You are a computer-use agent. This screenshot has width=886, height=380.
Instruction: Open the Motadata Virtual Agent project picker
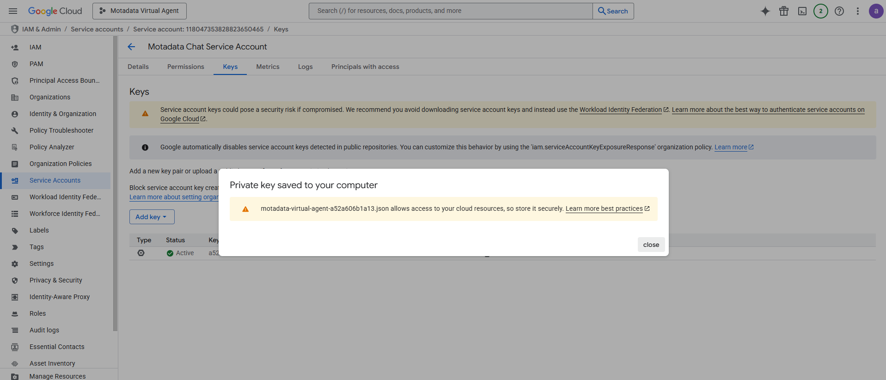pyautogui.click(x=140, y=11)
